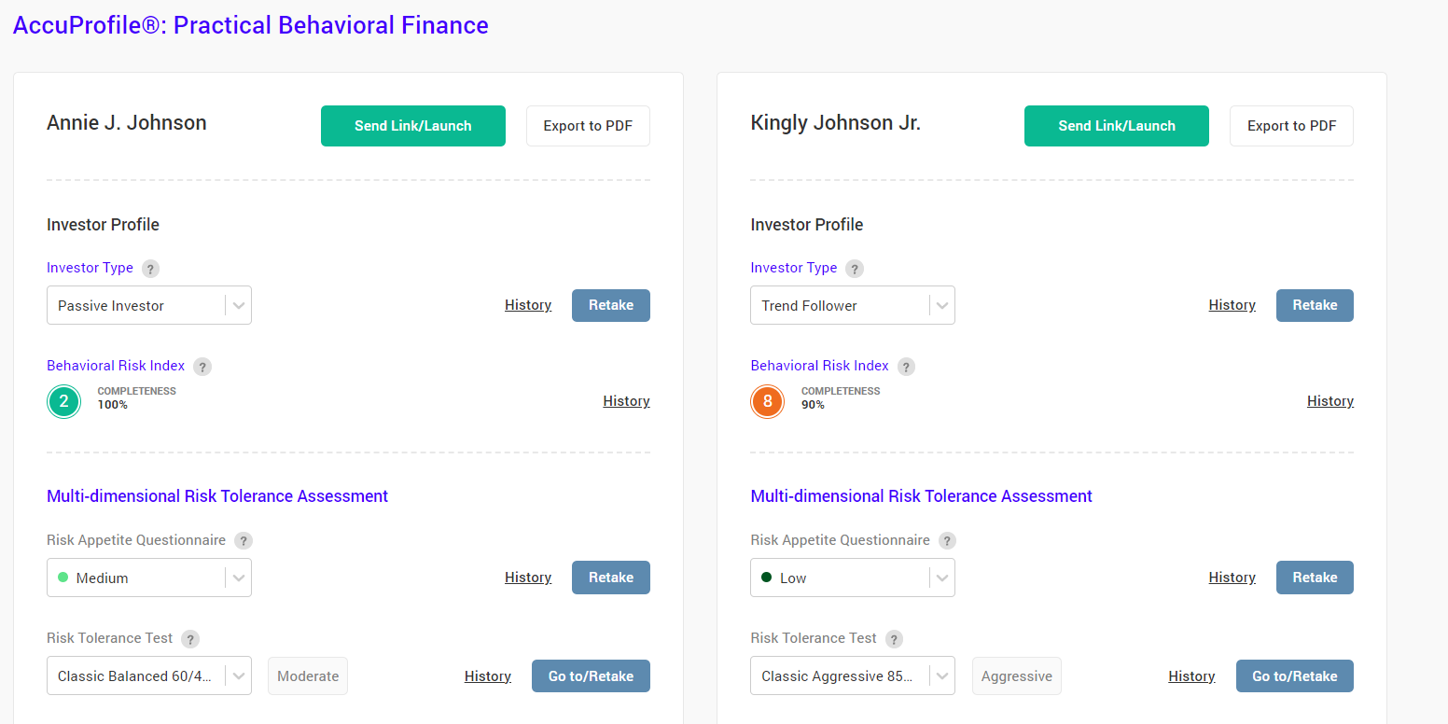Click help icon for Kingly's Risk Tolerance Test

pos(894,639)
